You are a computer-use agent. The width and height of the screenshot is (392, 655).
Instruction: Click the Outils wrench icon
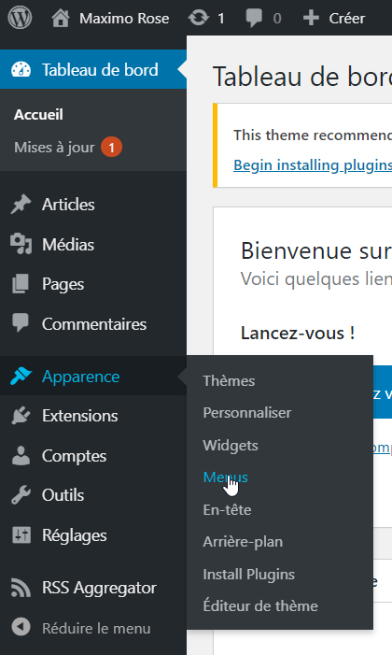(21, 495)
